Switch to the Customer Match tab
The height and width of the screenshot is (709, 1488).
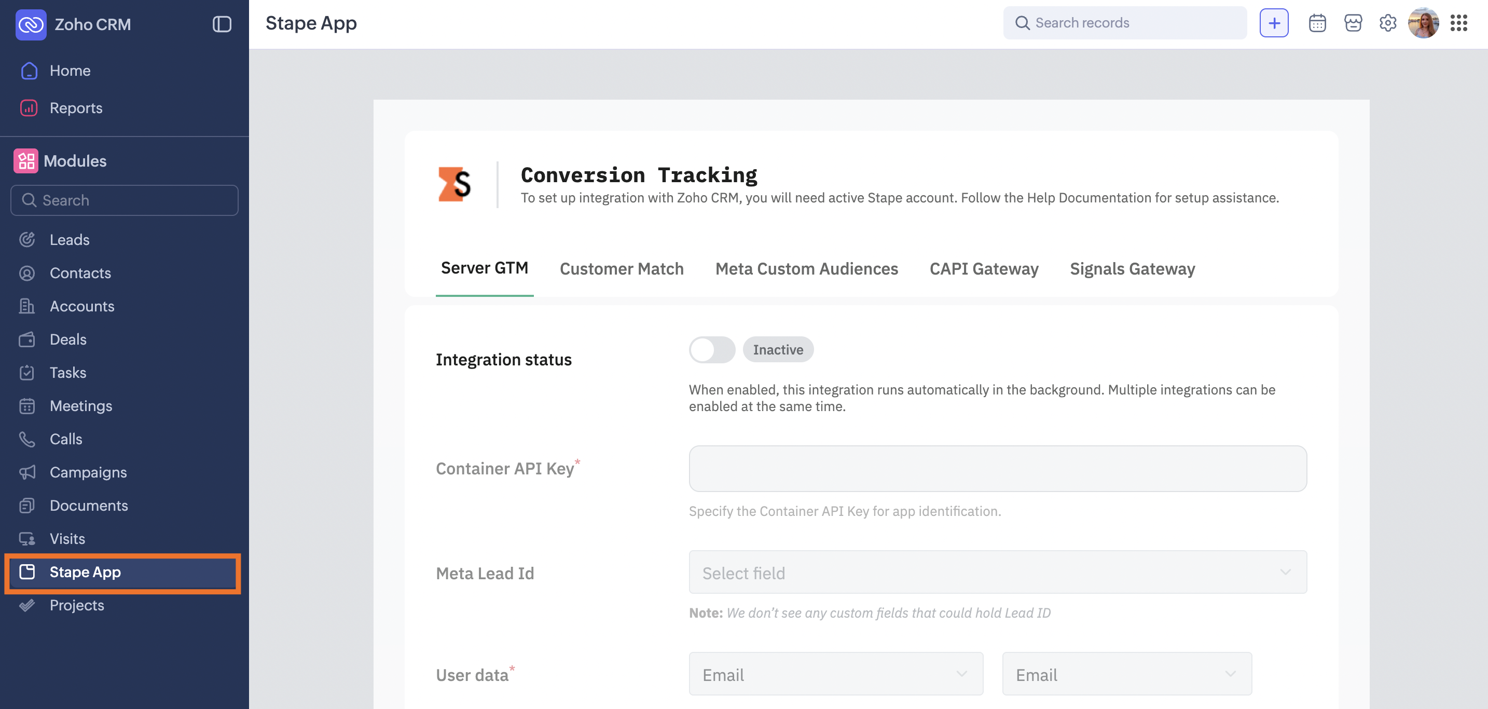click(622, 269)
